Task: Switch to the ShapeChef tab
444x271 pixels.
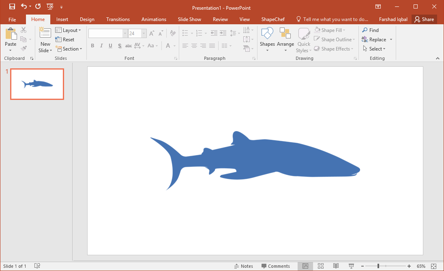Action: 273,19
